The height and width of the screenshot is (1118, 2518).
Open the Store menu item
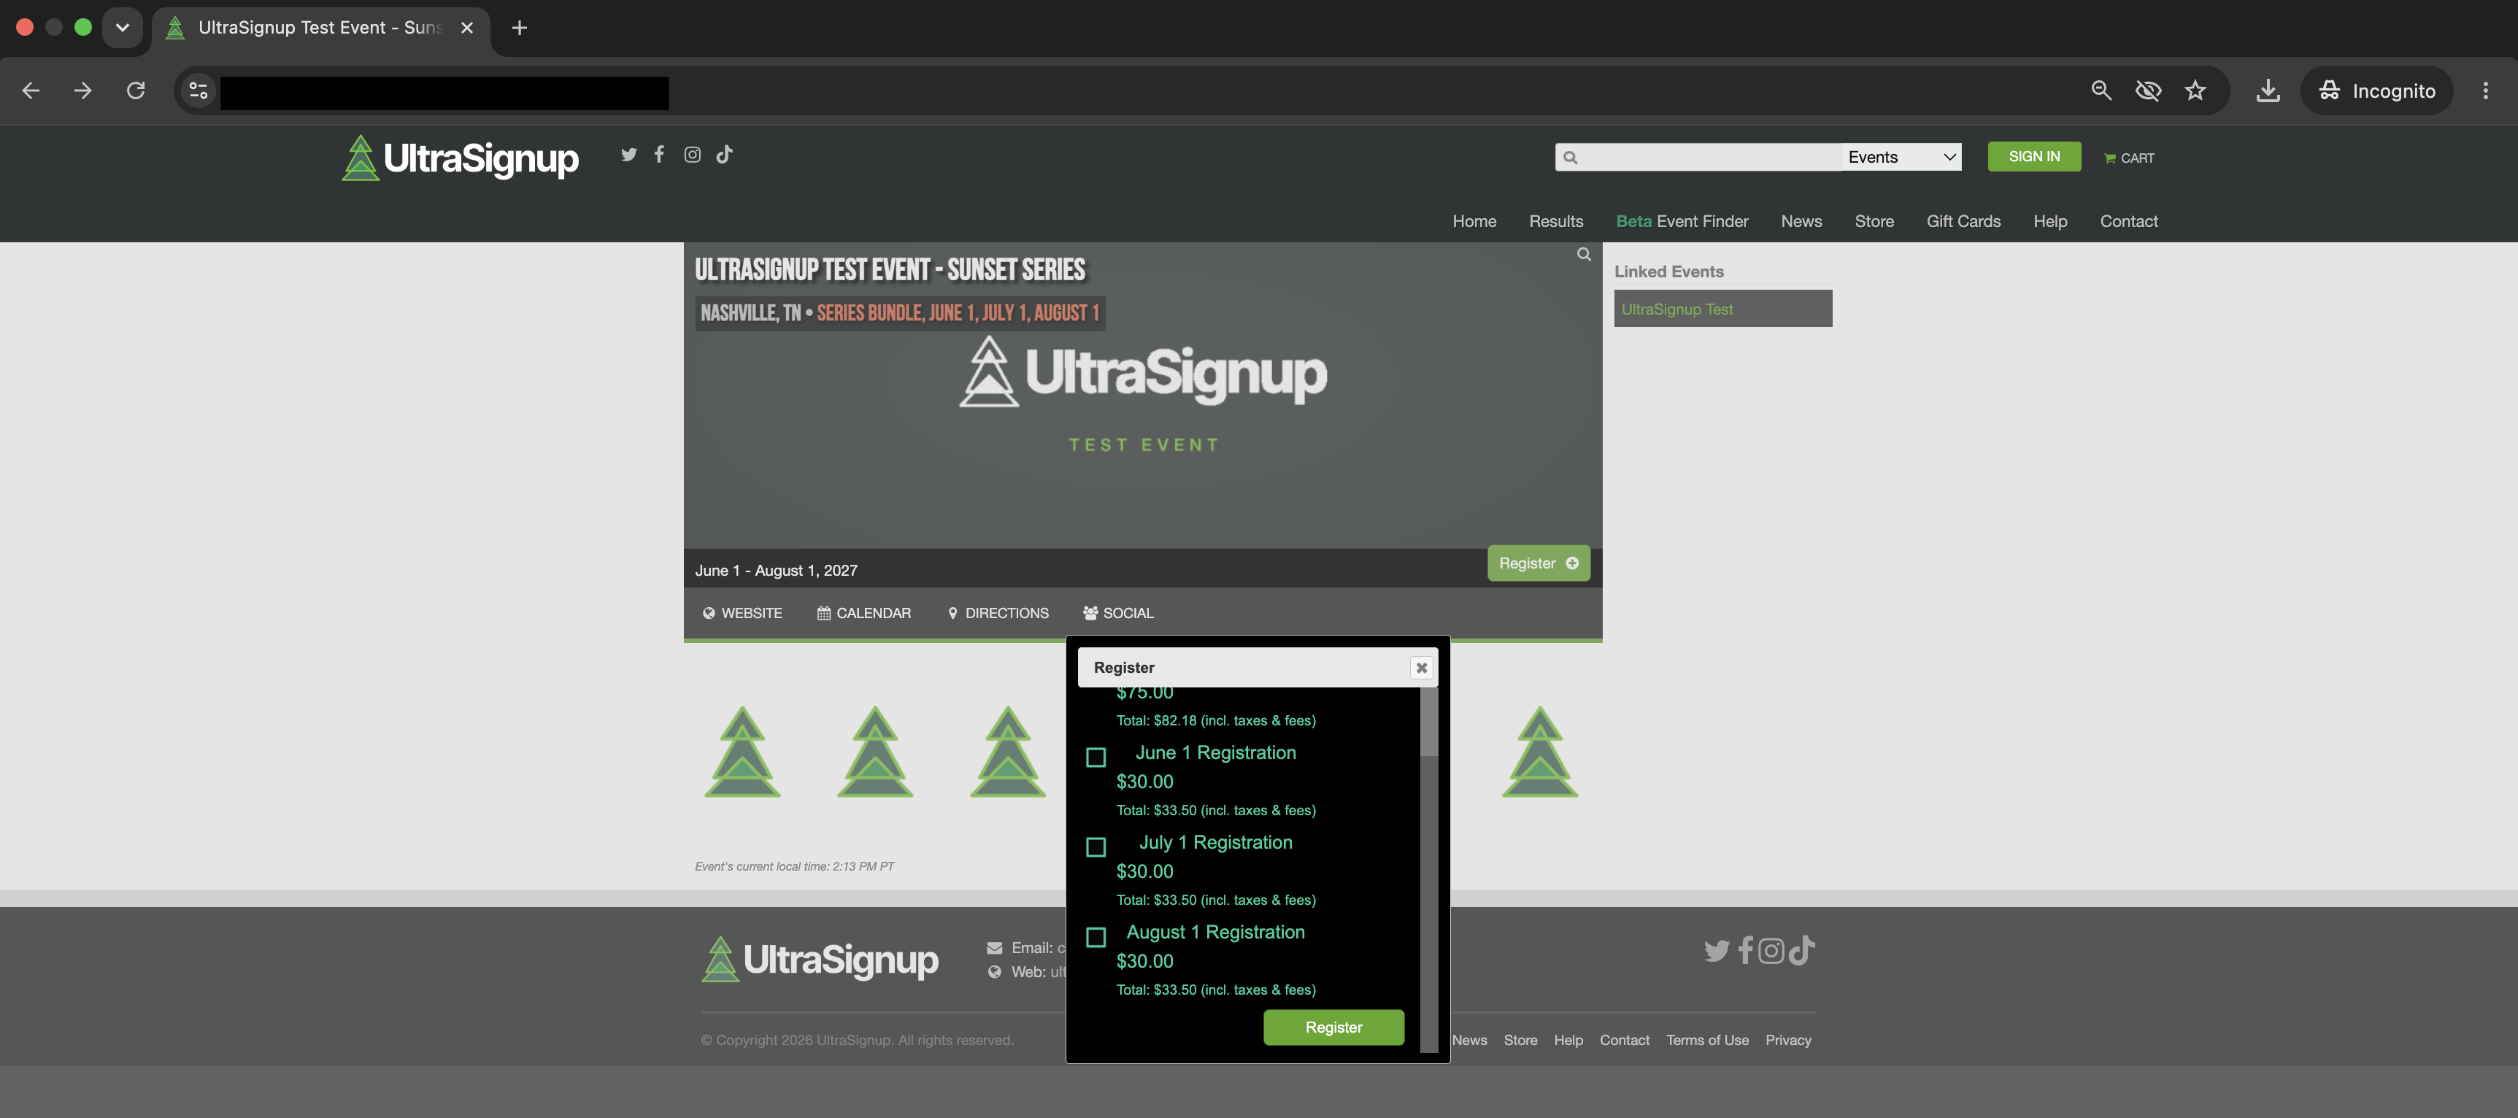click(x=1874, y=221)
